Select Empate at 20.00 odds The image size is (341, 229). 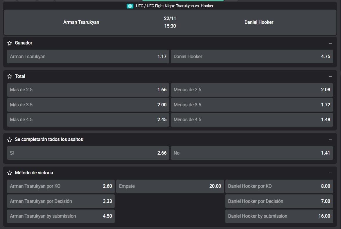pyautogui.click(x=170, y=186)
